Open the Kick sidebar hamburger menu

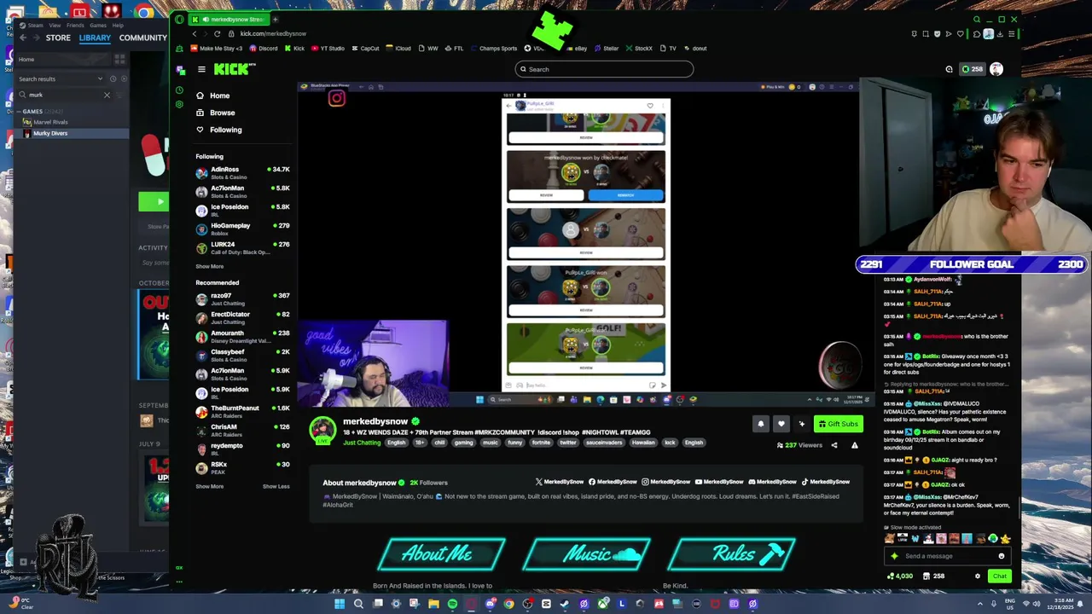201,69
